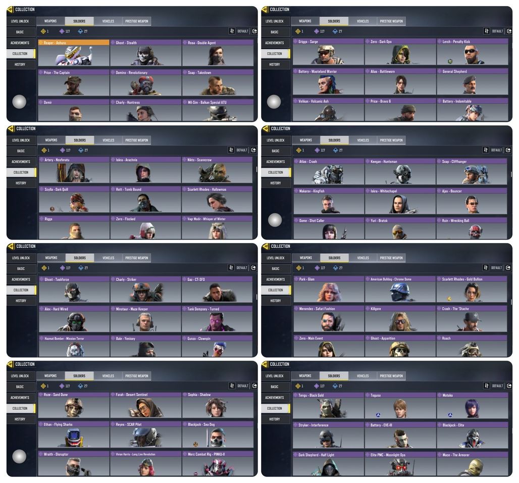Viewport: 519px width, 483px height.
Task: Open the Default sort dropdown above Gaz - CT-SFO
Action: 242,268
